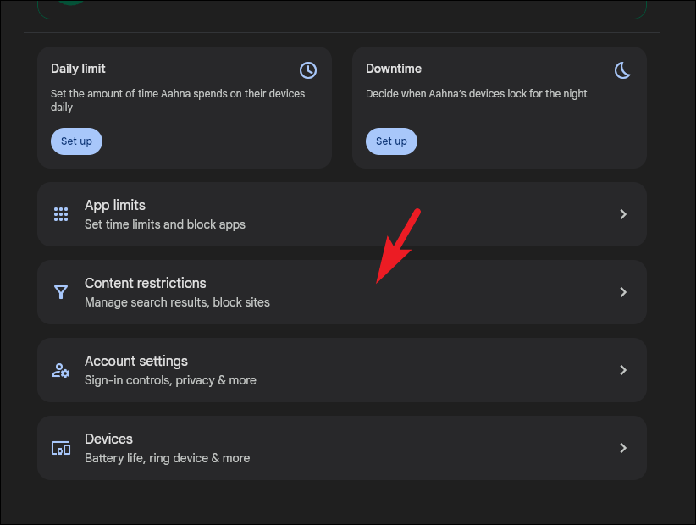Click the Devices icon
This screenshot has width=696, height=525.
61,448
